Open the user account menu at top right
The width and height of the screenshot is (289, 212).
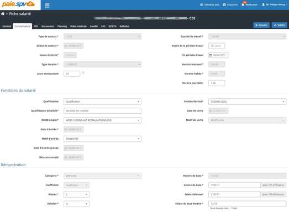275,4
